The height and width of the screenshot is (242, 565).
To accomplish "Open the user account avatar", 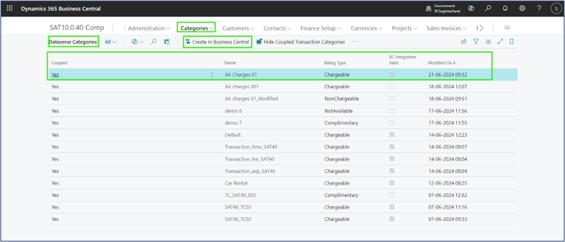I will click(x=556, y=9).
